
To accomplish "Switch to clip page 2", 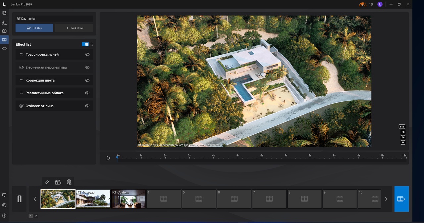I will coord(36,216).
